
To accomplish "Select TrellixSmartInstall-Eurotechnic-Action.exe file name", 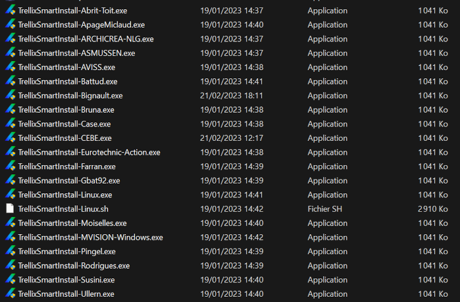I will click(x=89, y=152).
